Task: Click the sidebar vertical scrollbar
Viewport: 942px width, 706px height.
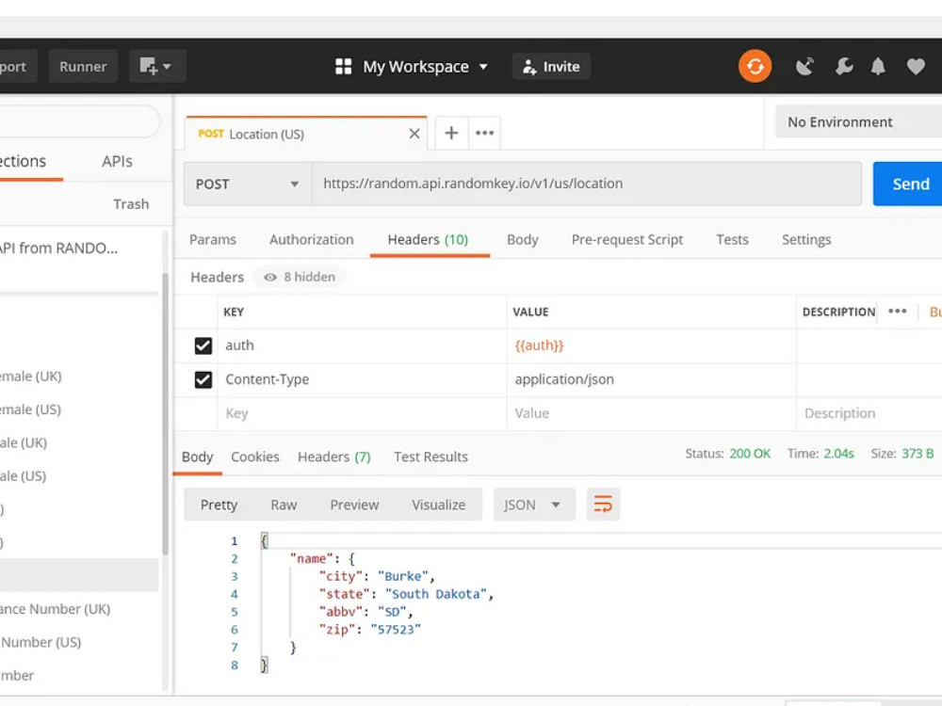Action: click(x=165, y=414)
